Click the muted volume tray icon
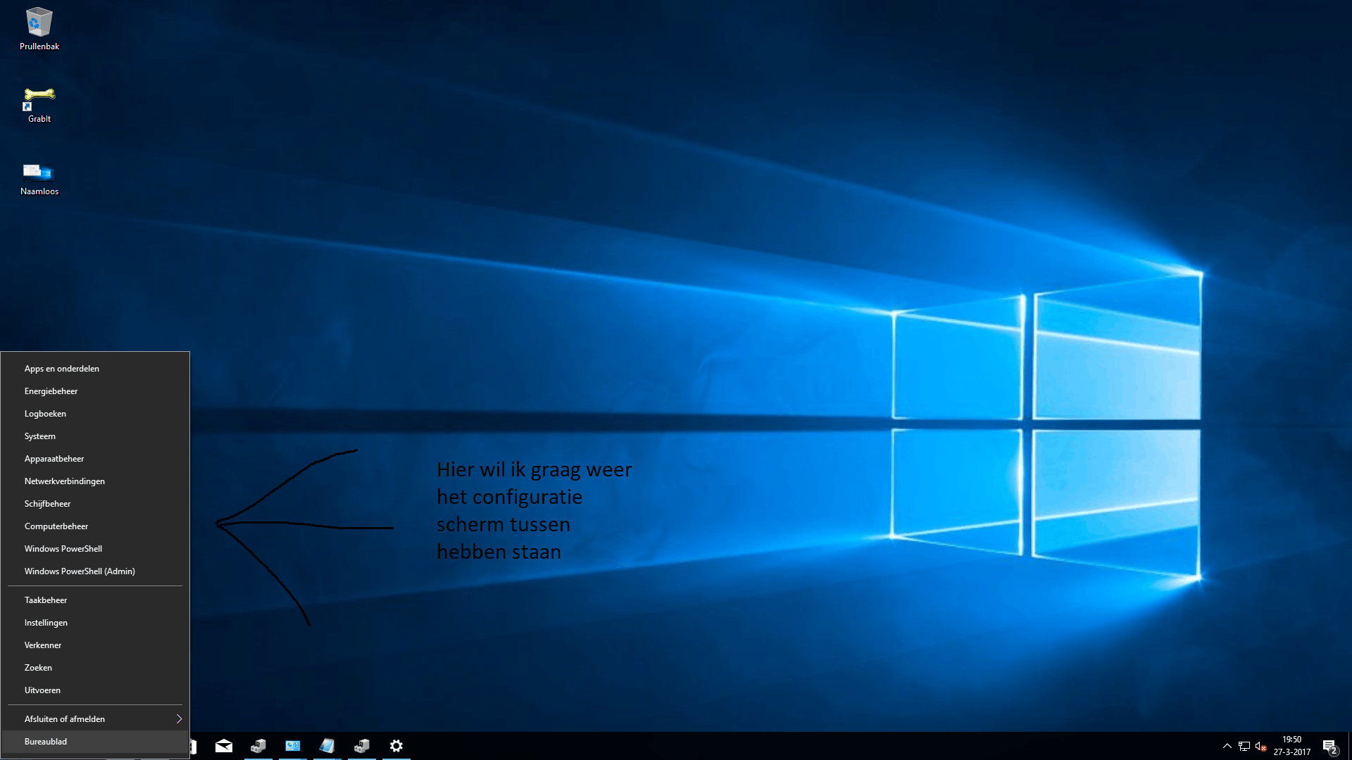The height and width of the screenshot is (760, 1352). pos(1261,747)
